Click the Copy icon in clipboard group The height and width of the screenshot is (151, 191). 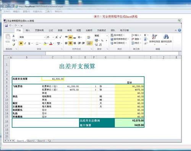(13, 40)
